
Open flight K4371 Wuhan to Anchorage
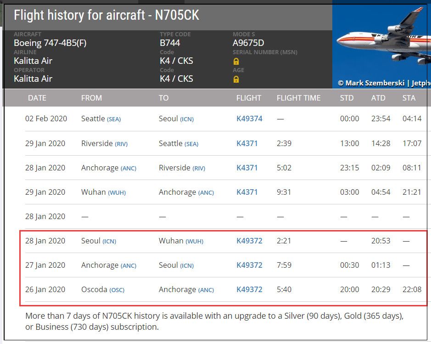[x=247, y=192]
